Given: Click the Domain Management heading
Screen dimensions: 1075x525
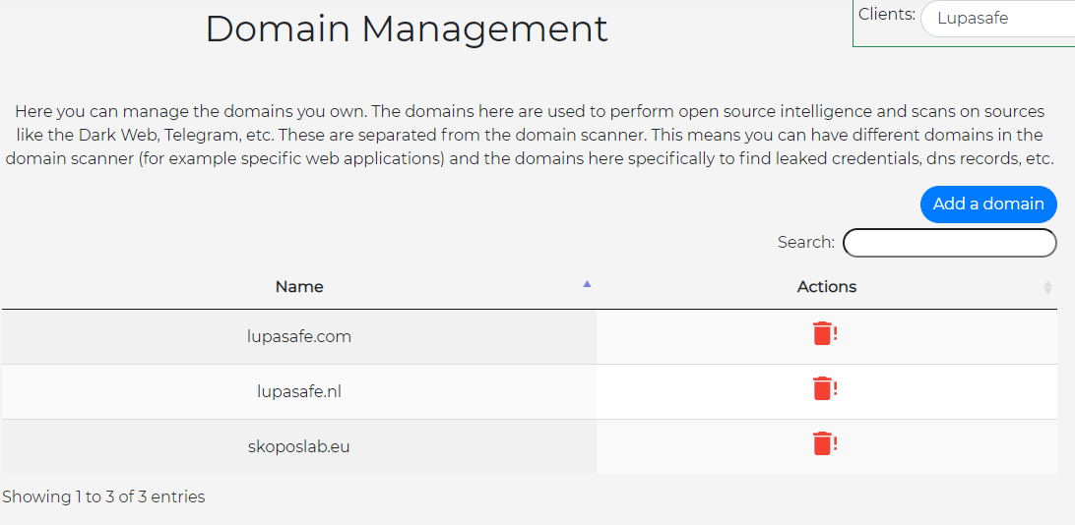Looking at the screenshot, I should click(407, 29).
